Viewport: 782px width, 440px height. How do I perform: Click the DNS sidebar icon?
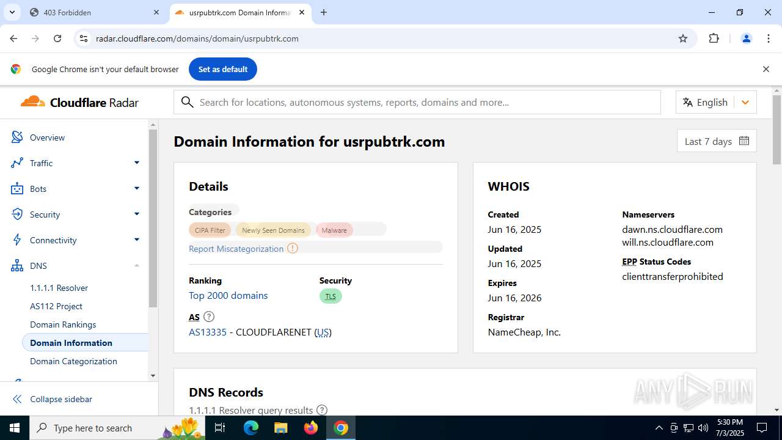[x=17, y=266]
